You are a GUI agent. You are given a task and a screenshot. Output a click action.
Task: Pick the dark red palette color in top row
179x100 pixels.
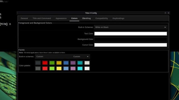click(45, 63)
